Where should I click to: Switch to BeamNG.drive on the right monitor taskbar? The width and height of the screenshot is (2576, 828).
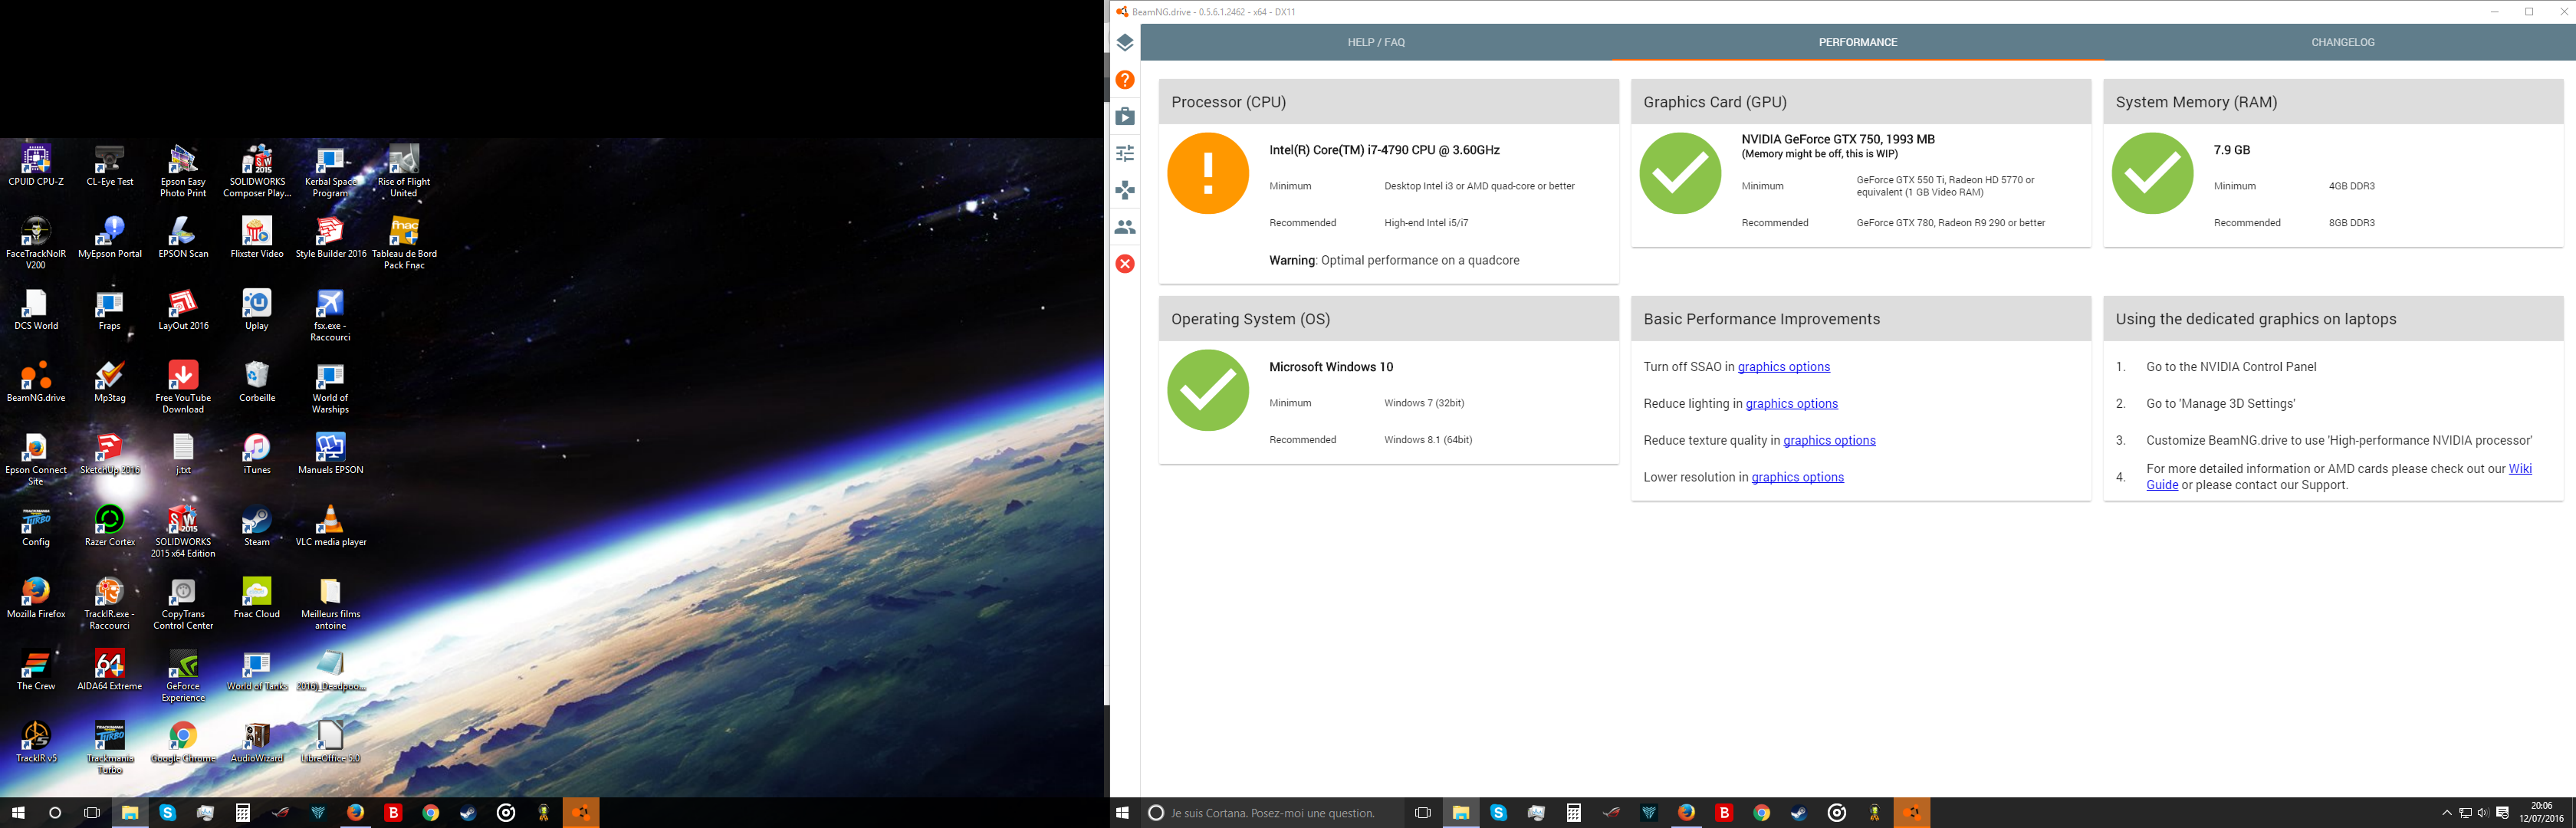click(x=1912, y=813)
